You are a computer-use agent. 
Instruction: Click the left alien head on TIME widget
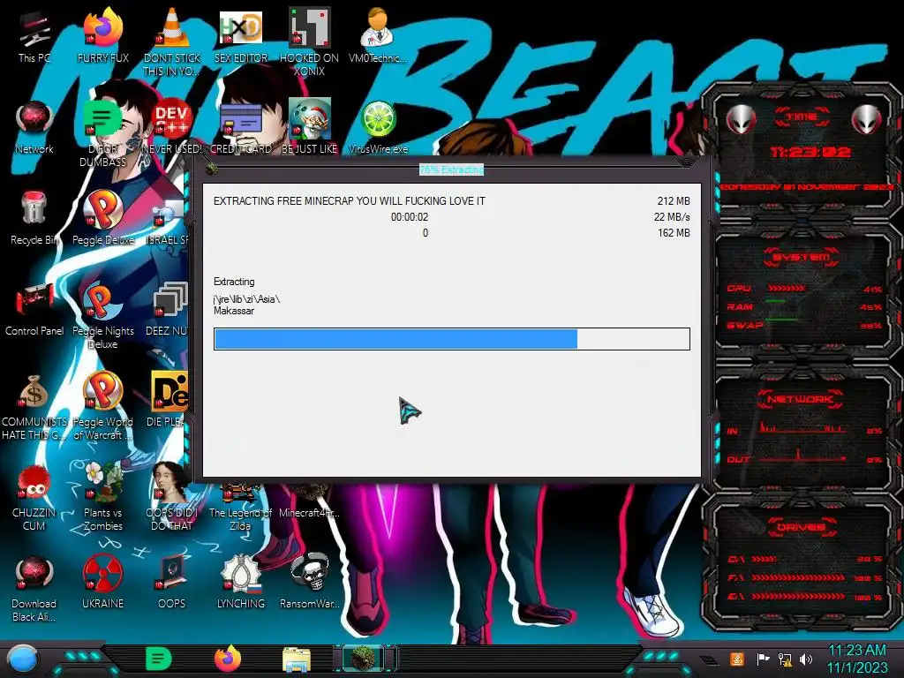(741, 120)
